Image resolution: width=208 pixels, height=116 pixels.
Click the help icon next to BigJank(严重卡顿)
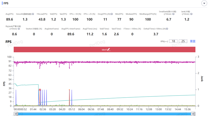pos(19,29)
